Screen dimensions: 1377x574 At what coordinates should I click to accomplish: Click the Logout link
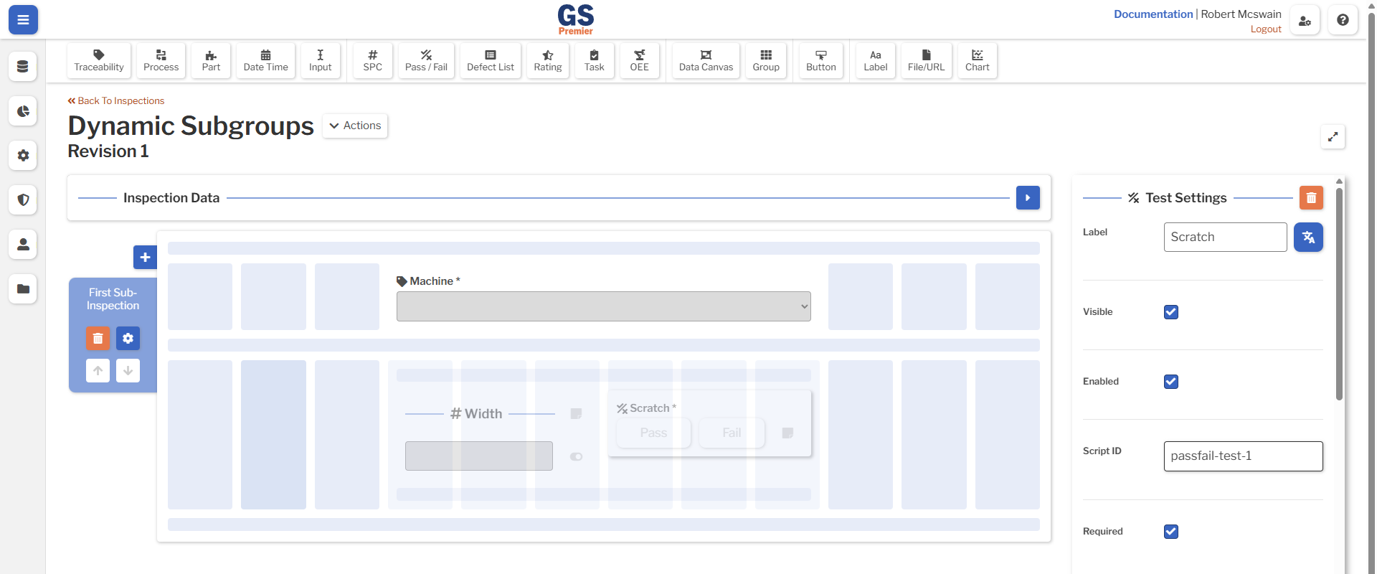[x=1266, y=29]
